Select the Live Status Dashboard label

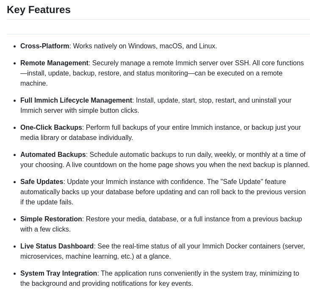57,246
